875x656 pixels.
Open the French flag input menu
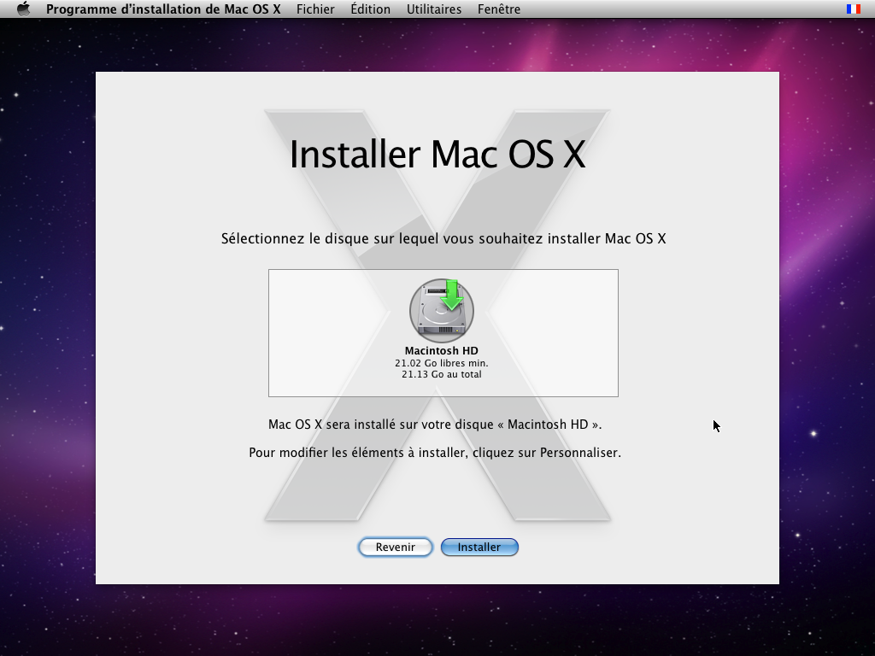(x=854, y=9)
